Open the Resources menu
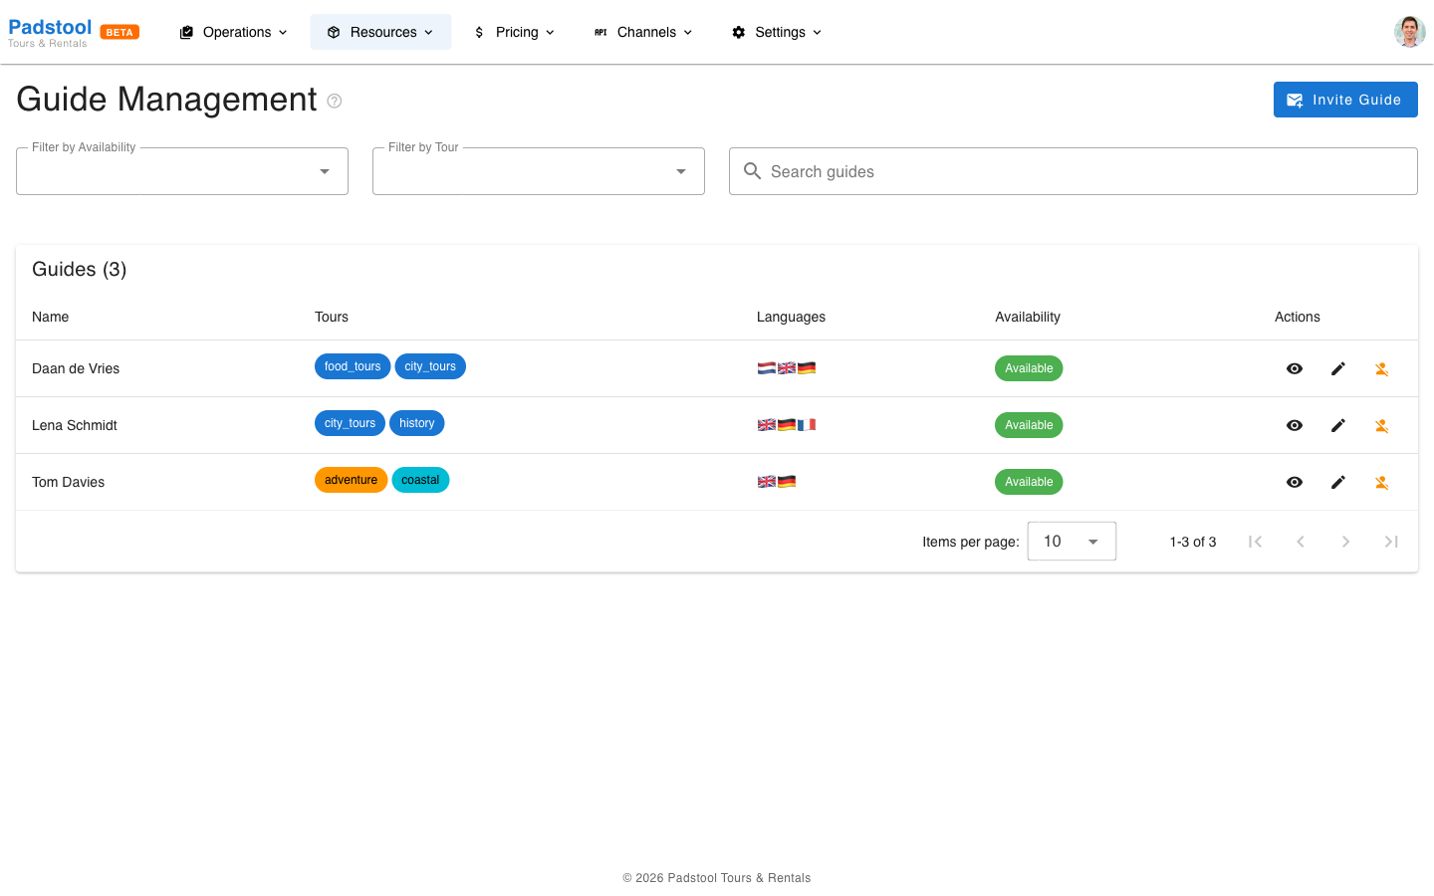The height and width of the screenshot is (896, 1434). [380, 32]
